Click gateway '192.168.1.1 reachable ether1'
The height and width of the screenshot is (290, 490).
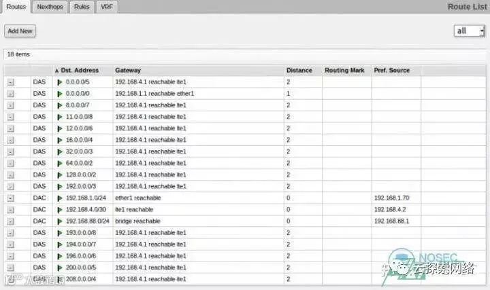[x=154, y=94]
